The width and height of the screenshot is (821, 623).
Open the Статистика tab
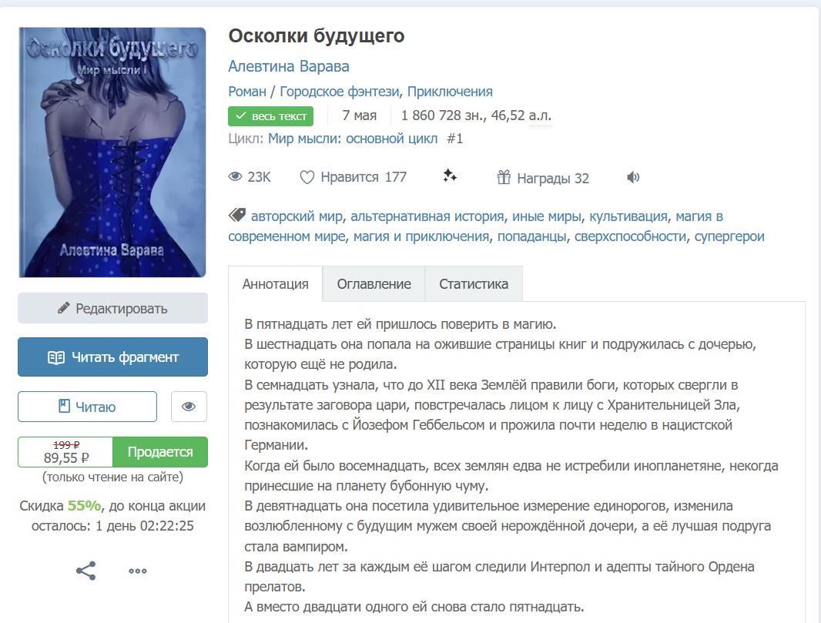point(474,283)
